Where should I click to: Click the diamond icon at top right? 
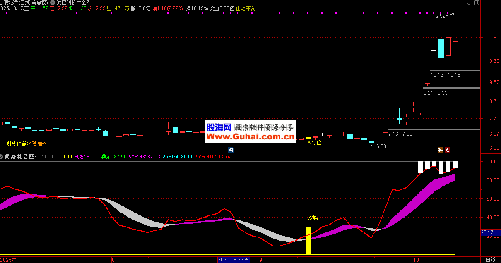(x=469, y=2)
